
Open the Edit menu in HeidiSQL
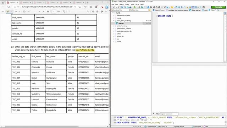117,5
